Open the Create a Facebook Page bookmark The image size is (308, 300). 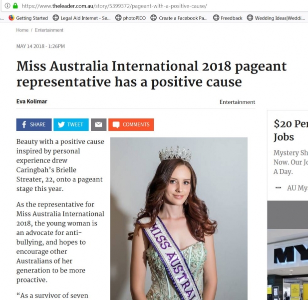pyautogui.click(x=179, y=18)
